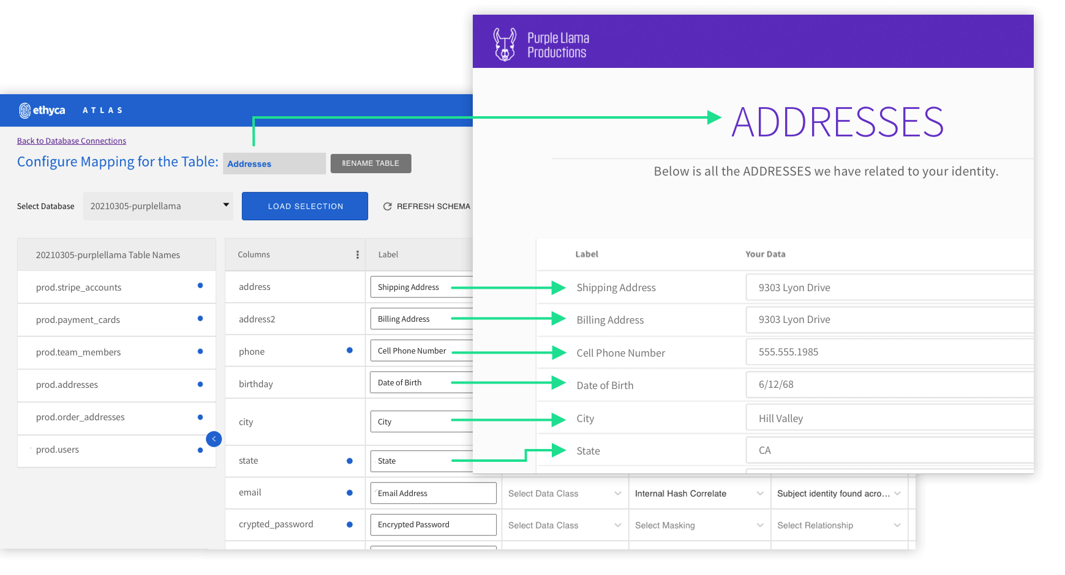Open Select Relationship dropdown for crypted_password
The width and height of the screenshot is (1065, 575).
(839, 525)
